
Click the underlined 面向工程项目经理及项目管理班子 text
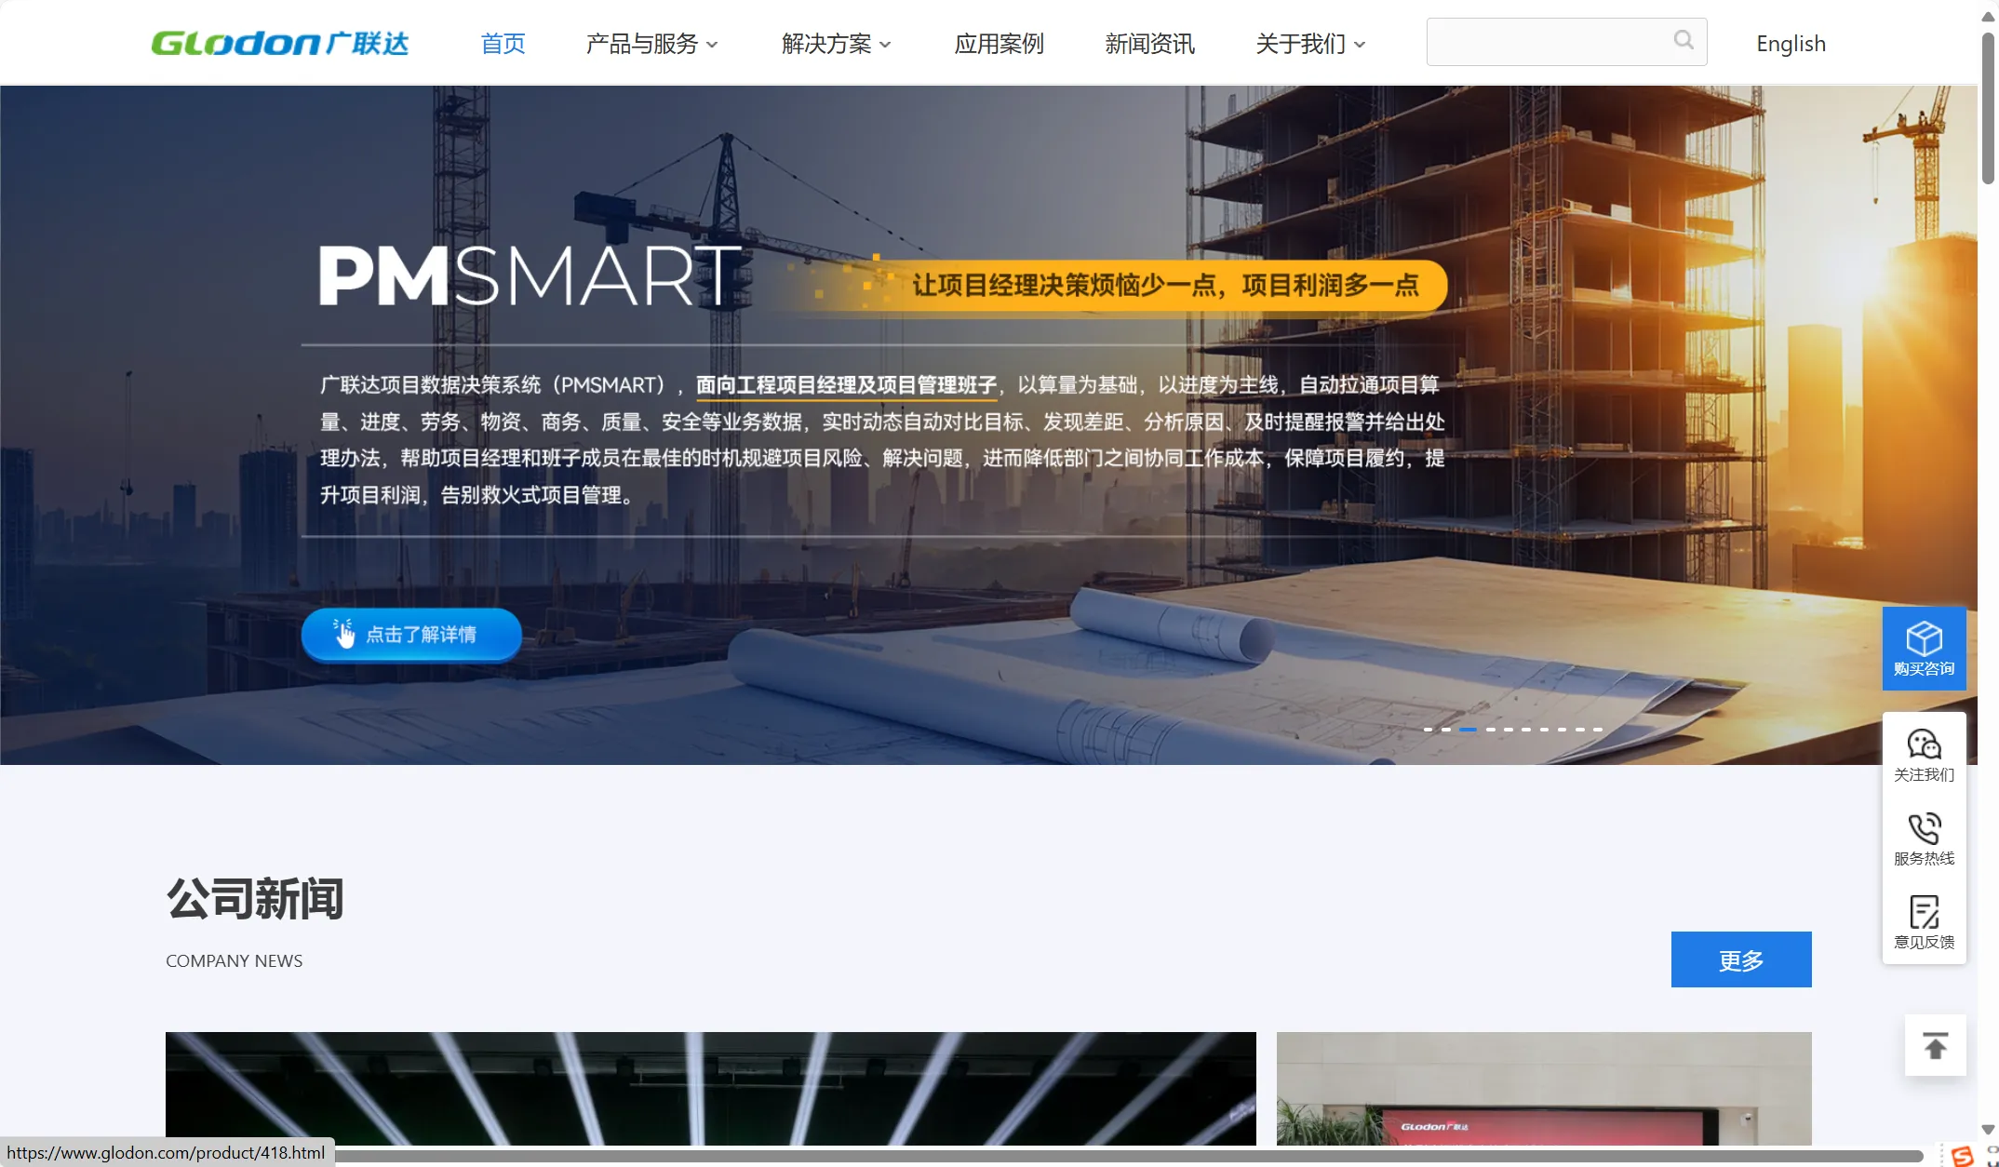coord(846,385)
